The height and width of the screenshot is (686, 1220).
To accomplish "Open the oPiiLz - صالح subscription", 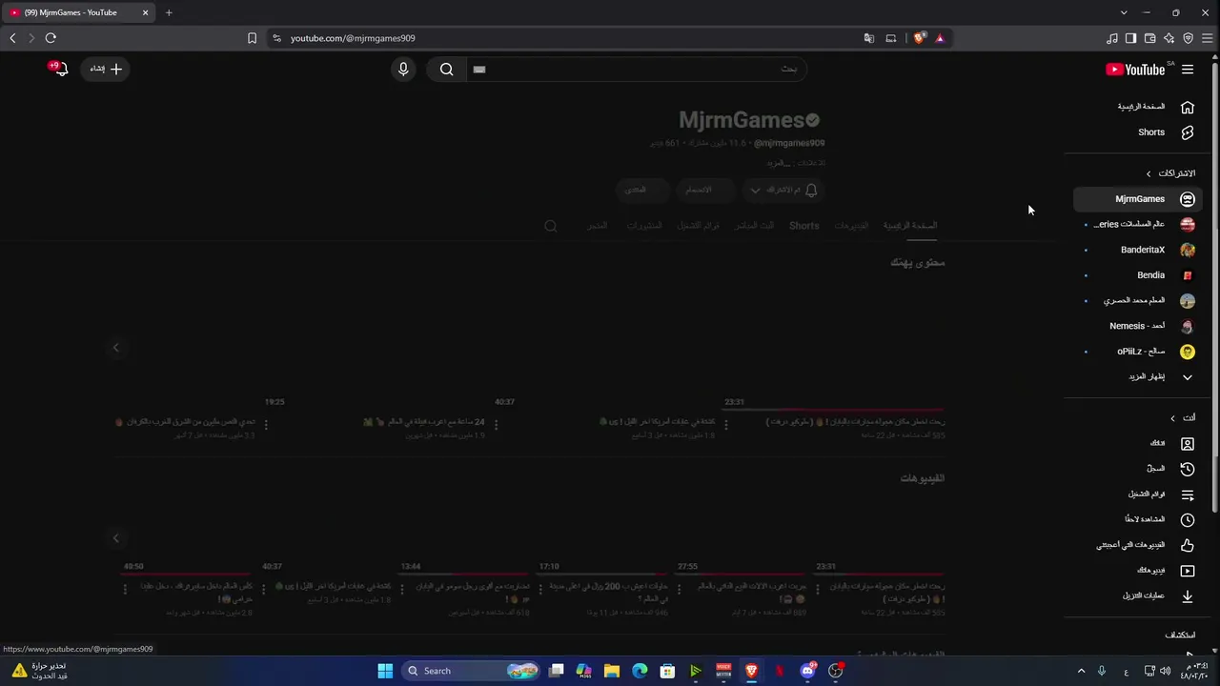I will pos(1140,352).
